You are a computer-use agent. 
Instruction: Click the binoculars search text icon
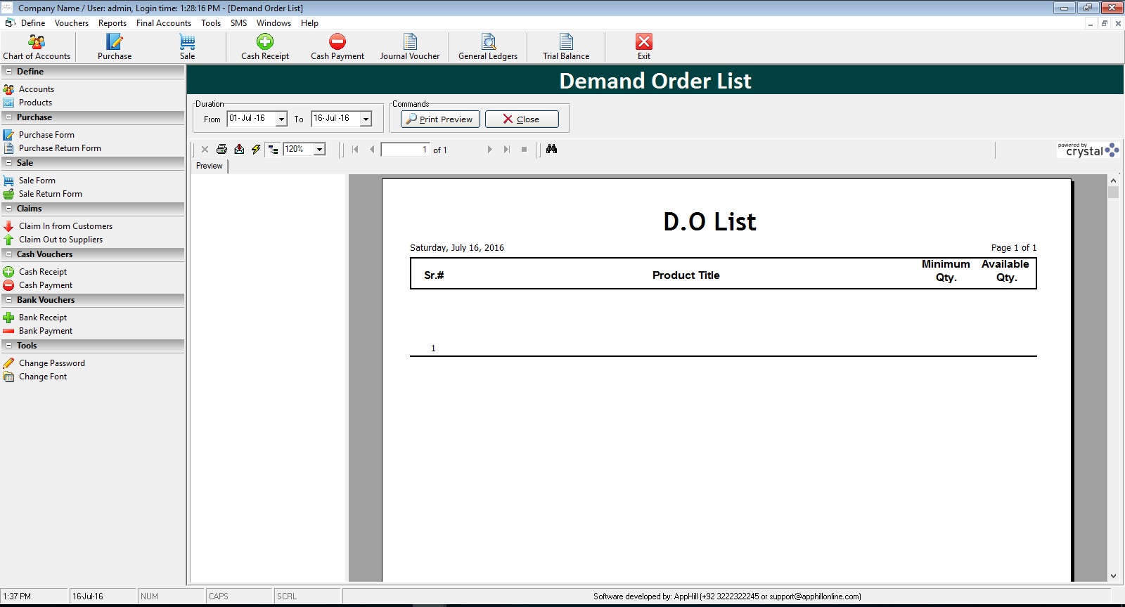click(551, 149)
